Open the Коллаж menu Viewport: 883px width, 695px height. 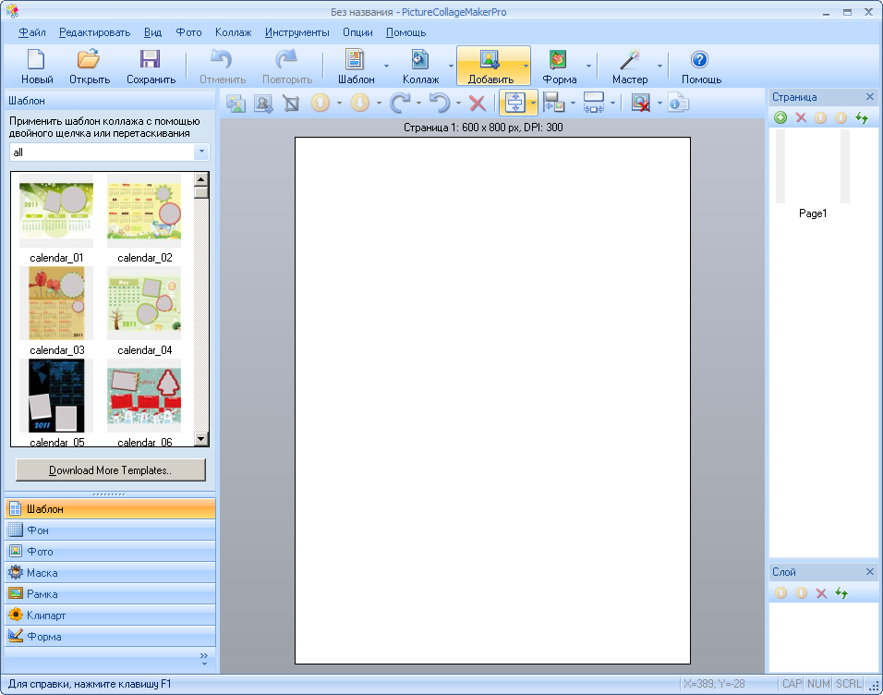pos(233,32)
